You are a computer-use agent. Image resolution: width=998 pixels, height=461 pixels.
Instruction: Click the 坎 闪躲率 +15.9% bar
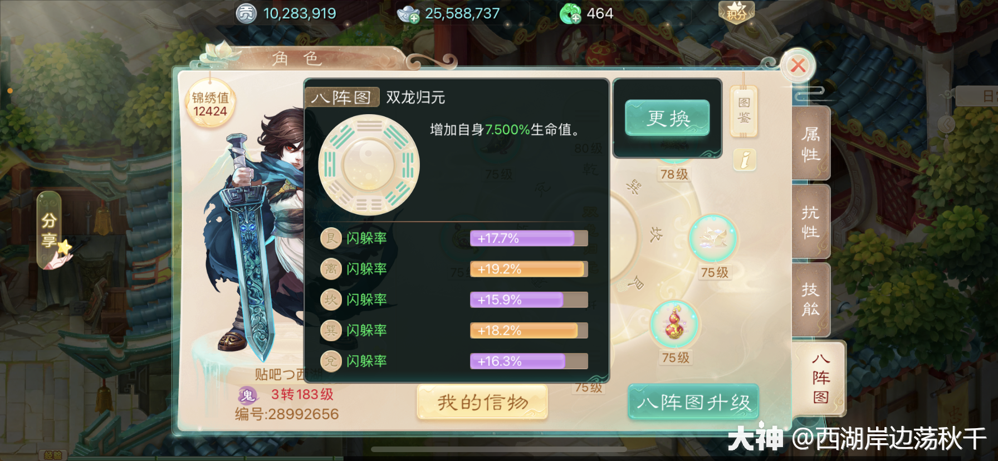tap(529, 300)
